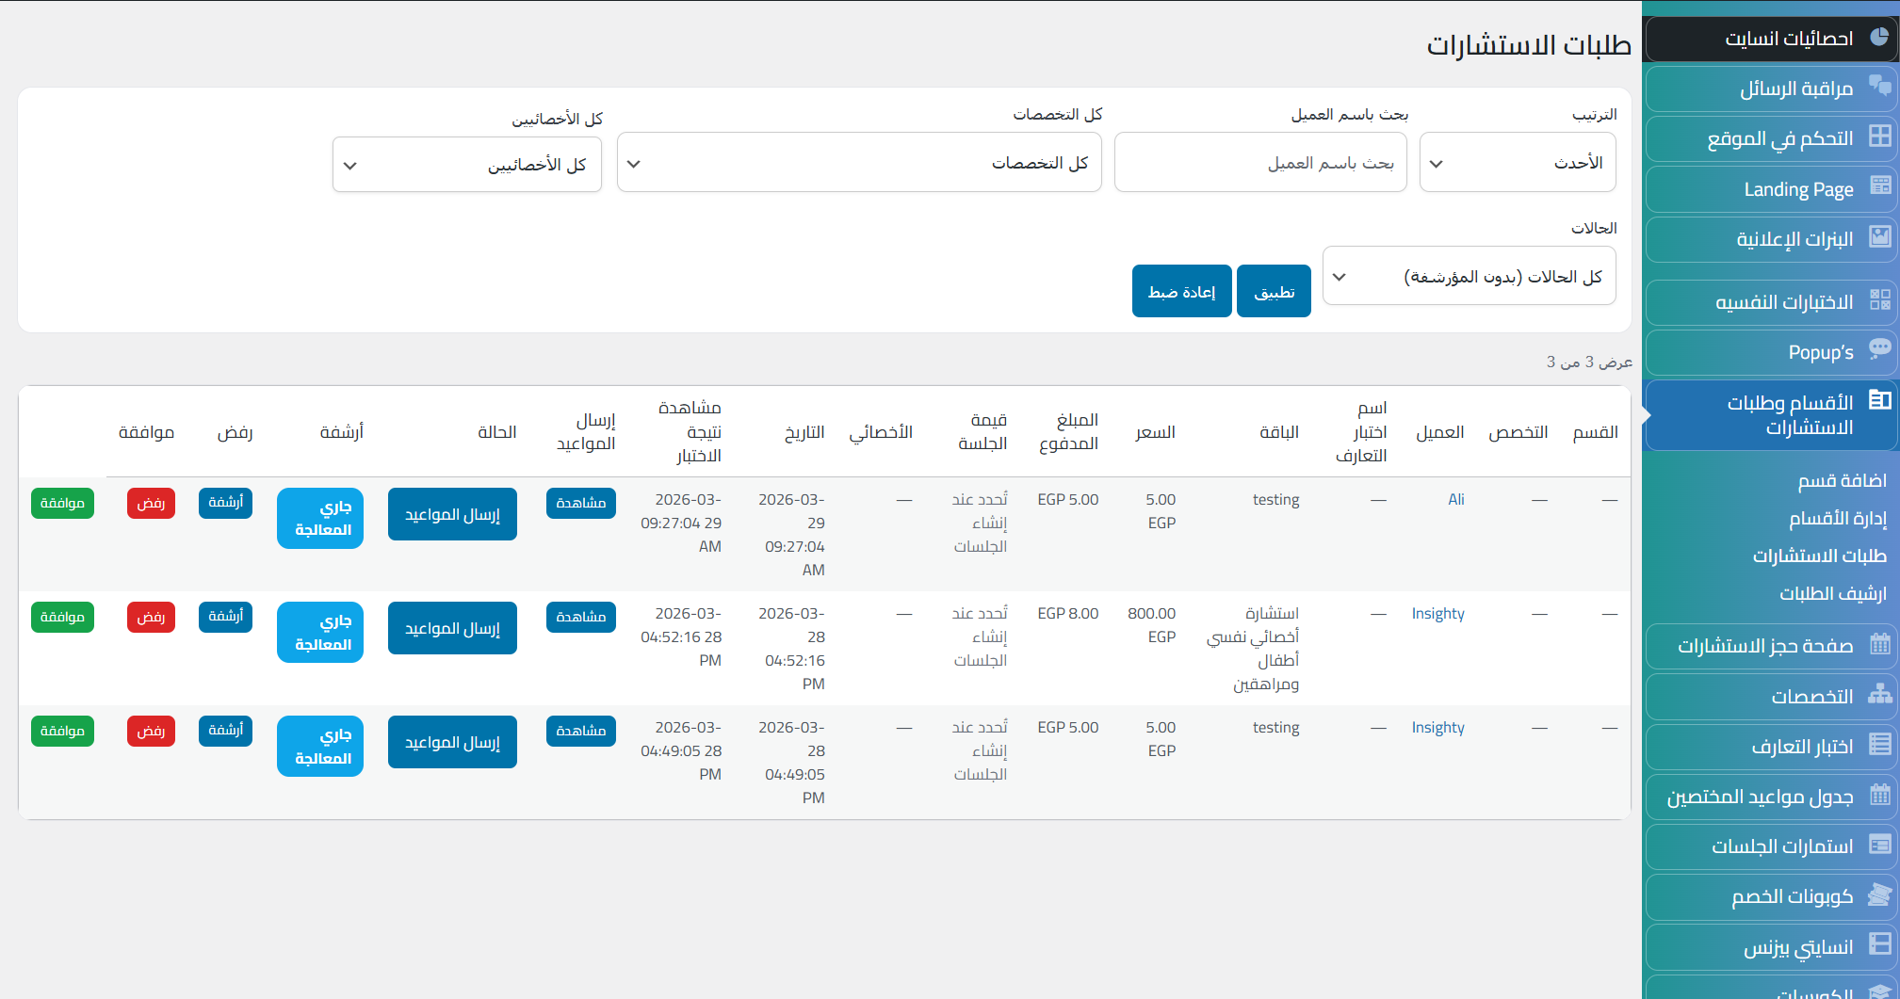Click the red رفض button in Ali's row
Viewport: 1900px width, 999px height.
point(151,503)
